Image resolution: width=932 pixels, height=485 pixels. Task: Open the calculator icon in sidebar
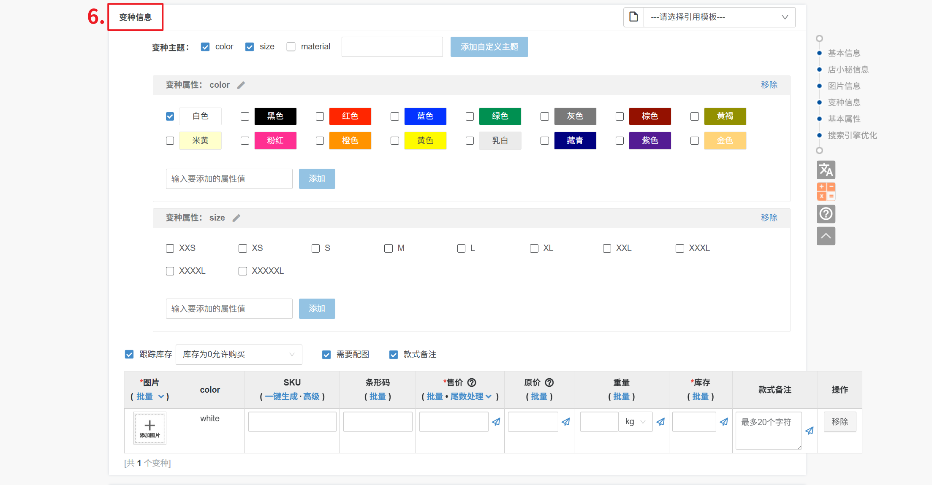[826, 191]
